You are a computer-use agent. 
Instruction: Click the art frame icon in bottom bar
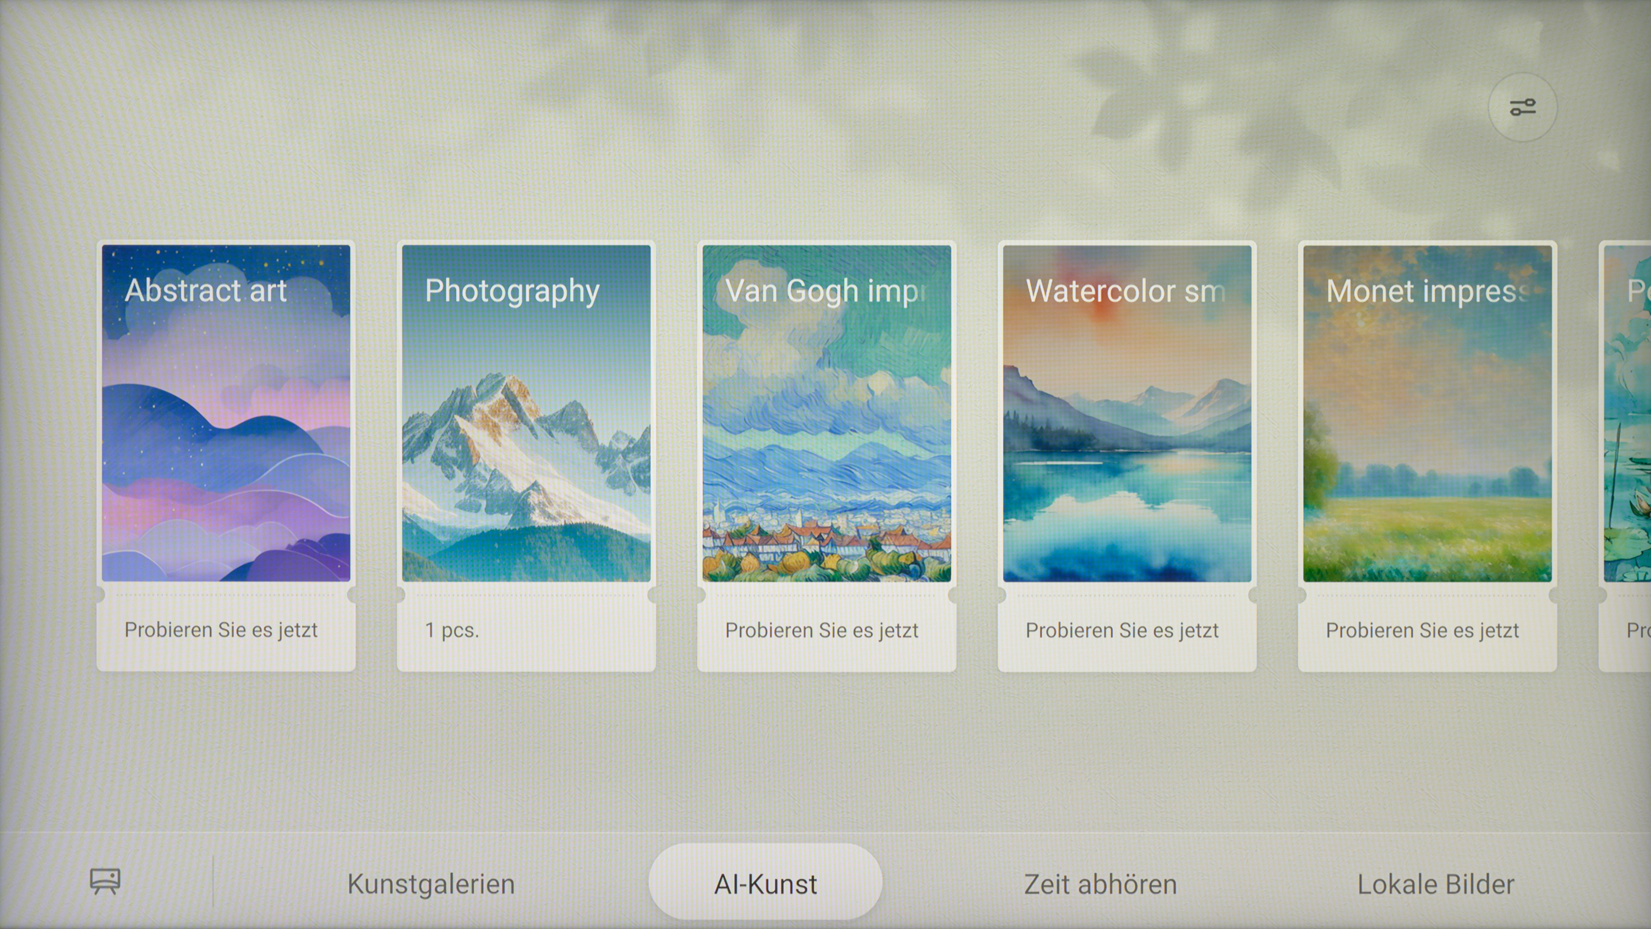pos(105,882)
